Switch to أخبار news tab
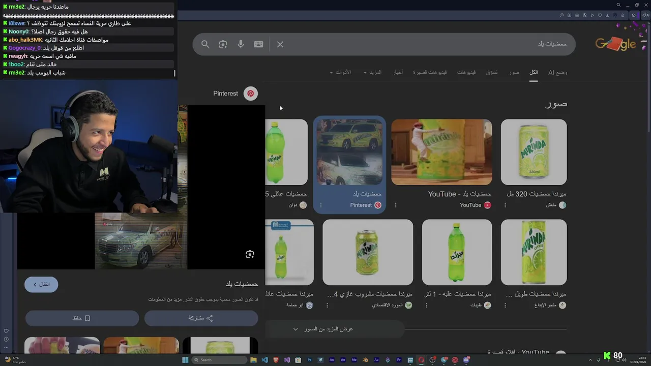 (398, 73)
